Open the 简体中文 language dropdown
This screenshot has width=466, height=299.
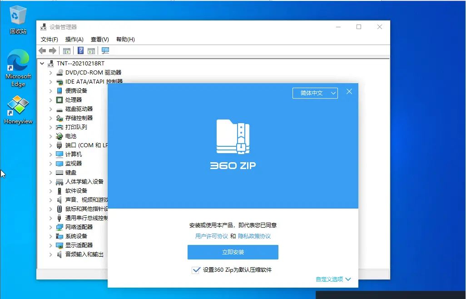(315, 93)
